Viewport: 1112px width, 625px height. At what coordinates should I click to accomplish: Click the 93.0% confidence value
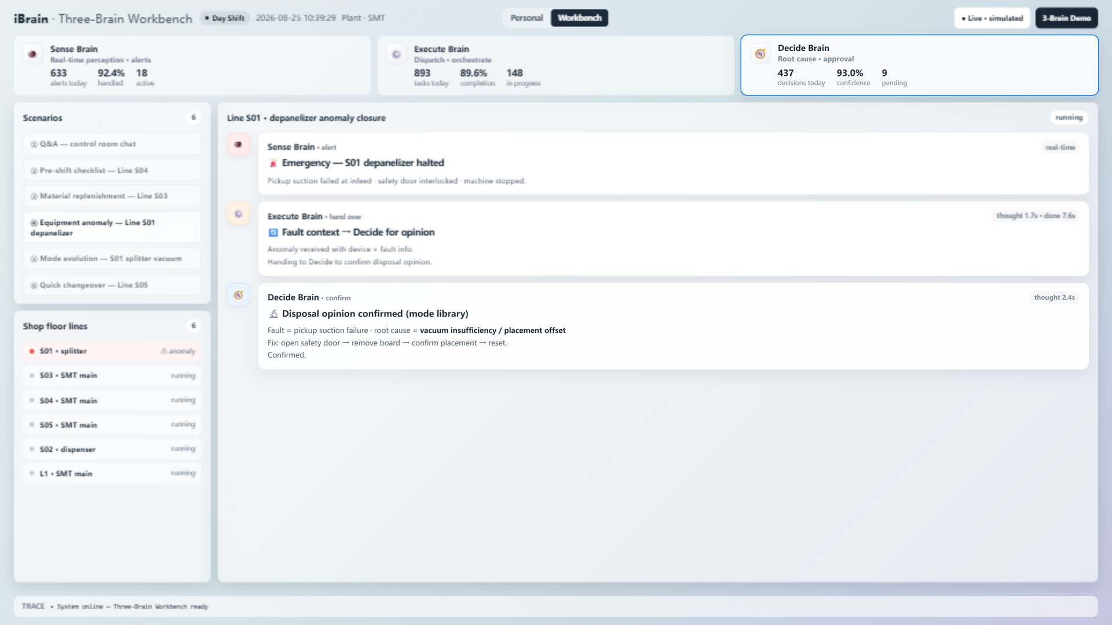850,73
